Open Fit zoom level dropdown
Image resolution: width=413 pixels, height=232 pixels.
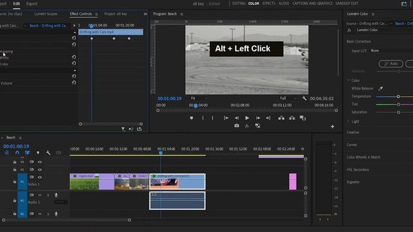(x=199, y=98)
